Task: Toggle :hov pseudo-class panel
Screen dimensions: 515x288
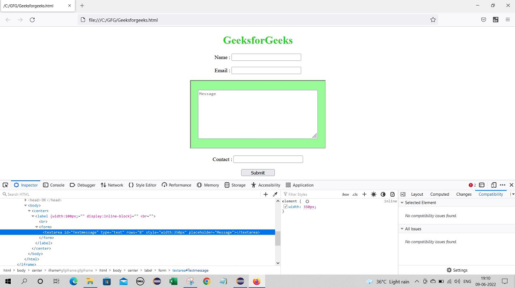Action: (x=345, y=194)
